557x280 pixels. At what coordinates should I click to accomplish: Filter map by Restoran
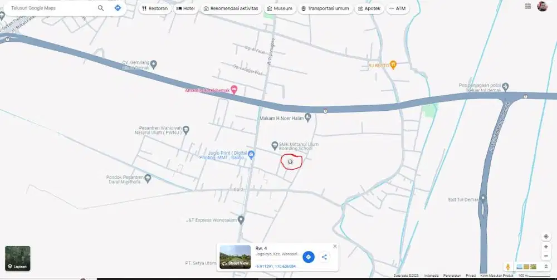tap(155, 9)
